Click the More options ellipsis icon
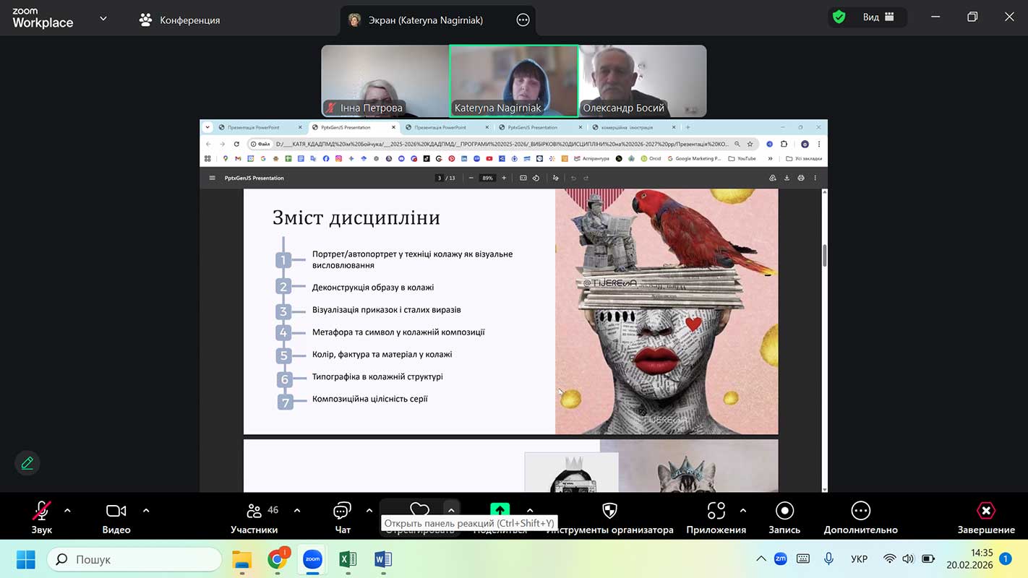 [x=860, y=511]
